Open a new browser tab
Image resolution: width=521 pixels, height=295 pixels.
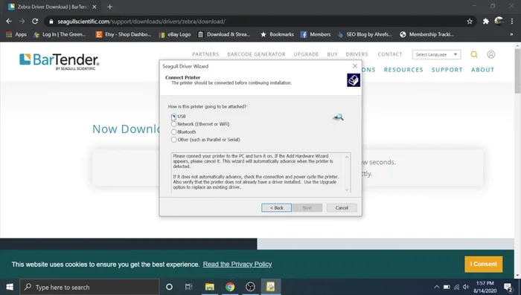(x=109, y=7)
